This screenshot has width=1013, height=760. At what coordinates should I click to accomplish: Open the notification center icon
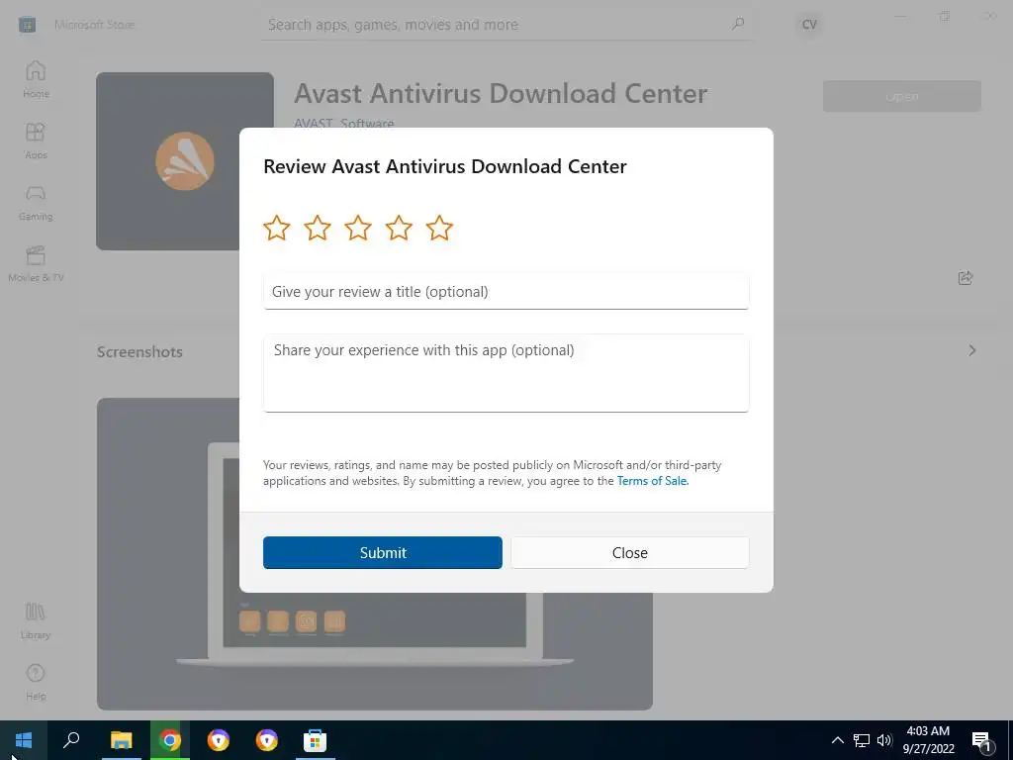(x=982, y=740)
